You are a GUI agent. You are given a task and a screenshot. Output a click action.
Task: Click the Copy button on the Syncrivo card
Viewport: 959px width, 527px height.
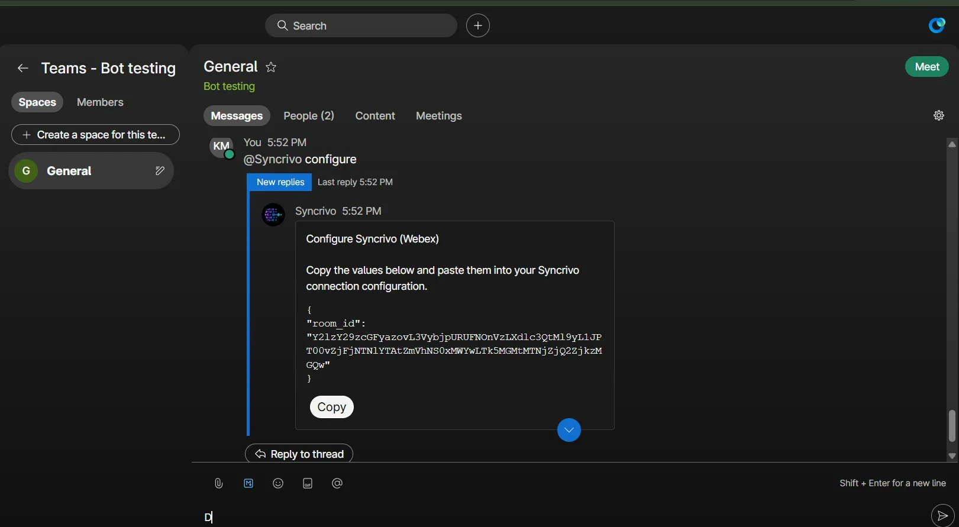coord(332,407)
